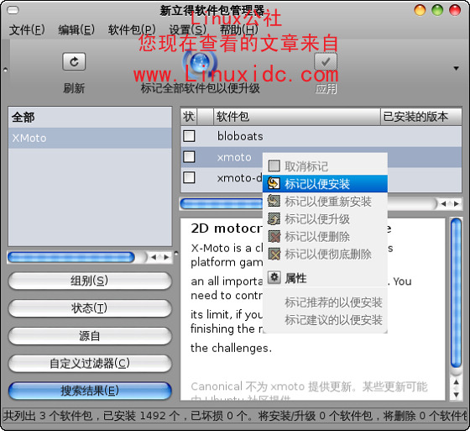Expand the toolbar overflow arrow
This screenshot has width=470, height=431.
pos(456,68)
